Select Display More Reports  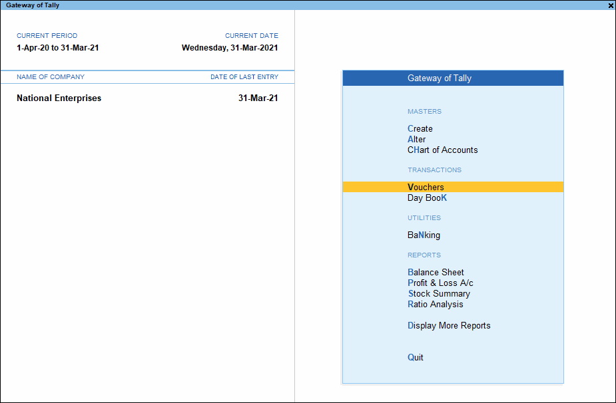[449, 325]
